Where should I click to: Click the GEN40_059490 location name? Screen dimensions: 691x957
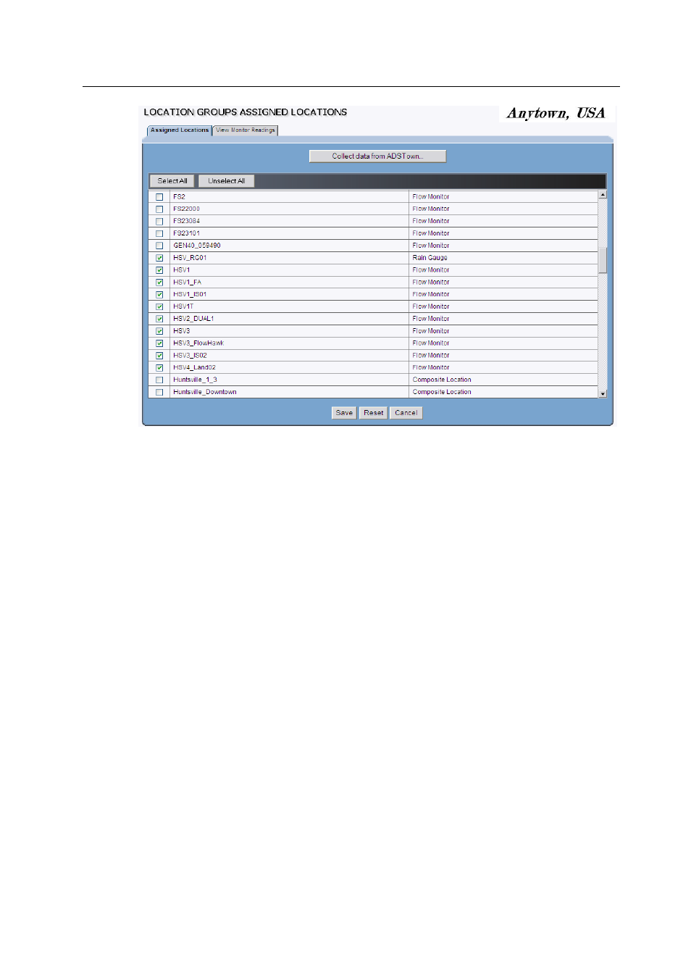[x=197, y=246]
